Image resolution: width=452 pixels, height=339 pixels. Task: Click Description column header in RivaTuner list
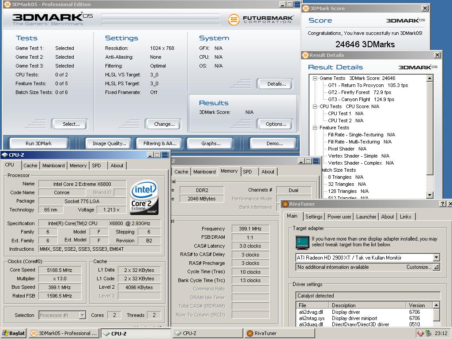tap(367, 305)
